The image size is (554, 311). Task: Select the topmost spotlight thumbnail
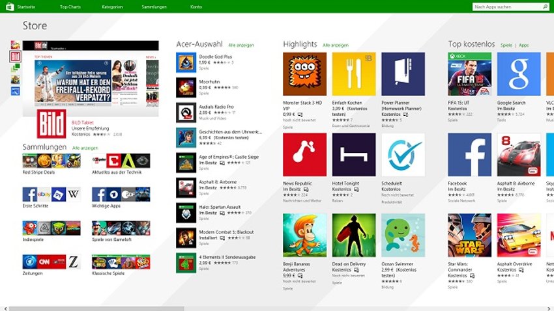pos(15,45)
